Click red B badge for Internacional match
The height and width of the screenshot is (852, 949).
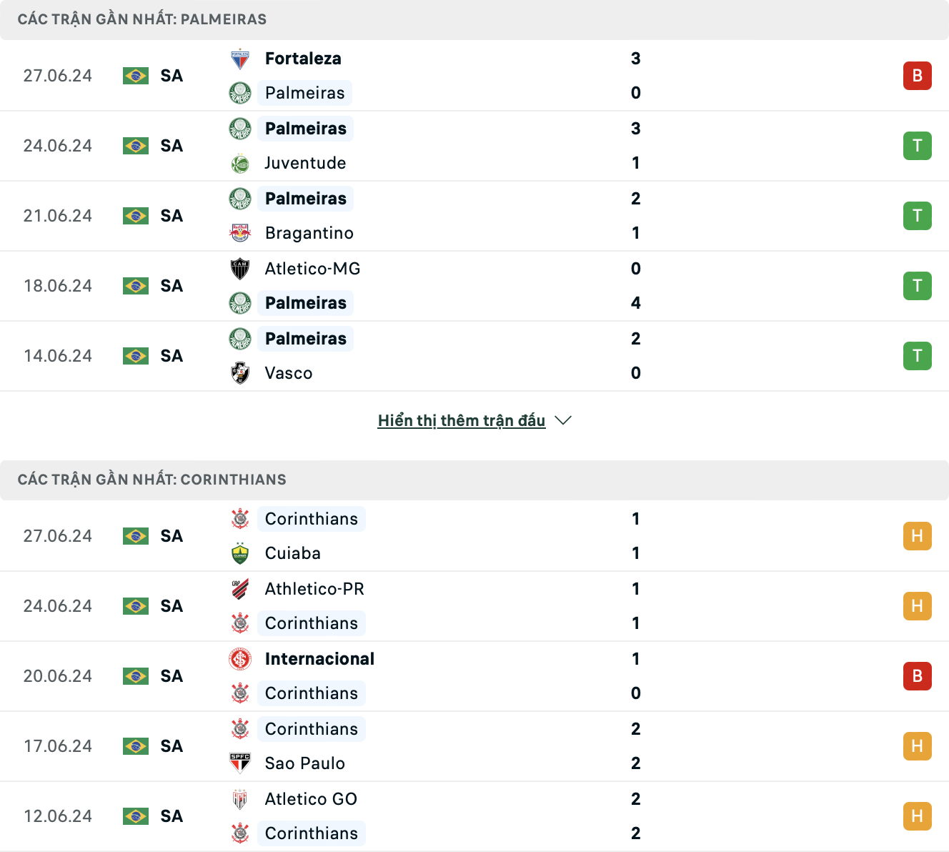[x=918, y=676]
